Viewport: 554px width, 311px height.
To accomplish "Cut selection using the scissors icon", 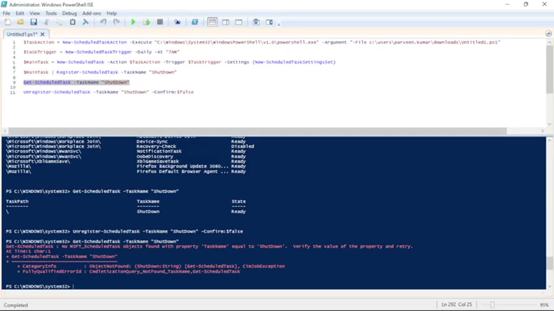I will [x=46, y=22].
